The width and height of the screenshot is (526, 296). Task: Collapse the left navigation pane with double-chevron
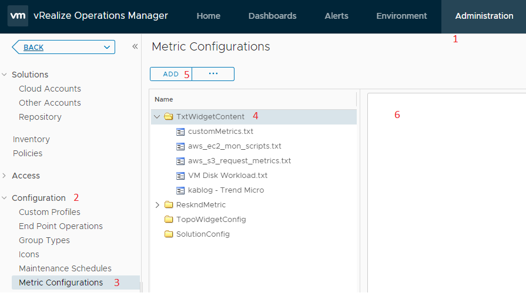[135, 47]
